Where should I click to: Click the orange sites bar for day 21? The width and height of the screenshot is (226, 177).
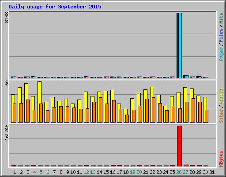pos(147,111)
